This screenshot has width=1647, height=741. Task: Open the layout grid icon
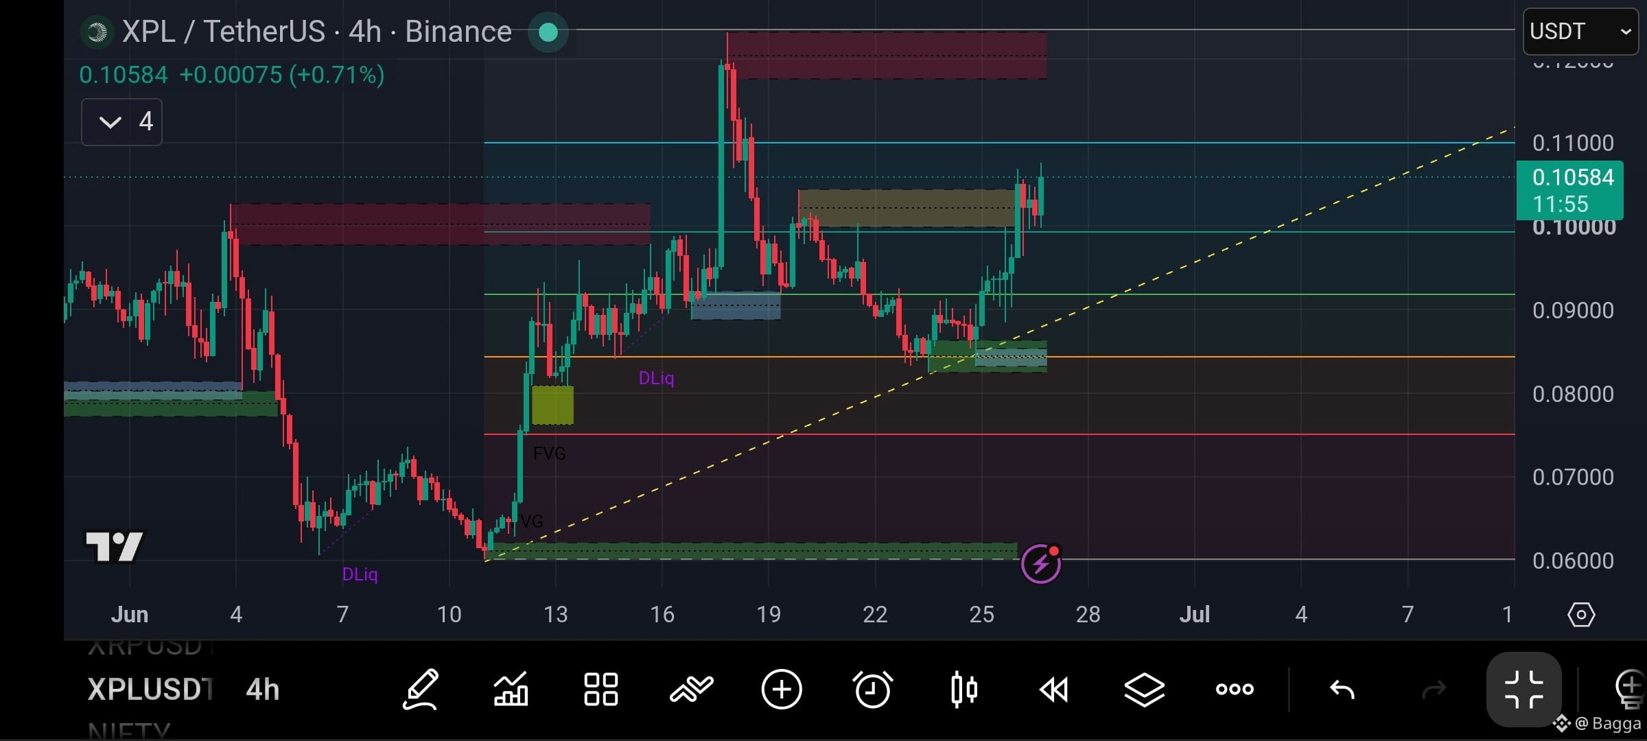click(600, 689)
